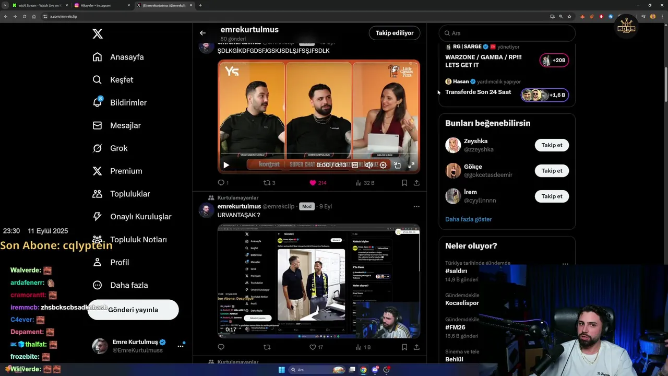The image size is (668, 376).
Task: Open video settings gear
Action: click(383, 165)
